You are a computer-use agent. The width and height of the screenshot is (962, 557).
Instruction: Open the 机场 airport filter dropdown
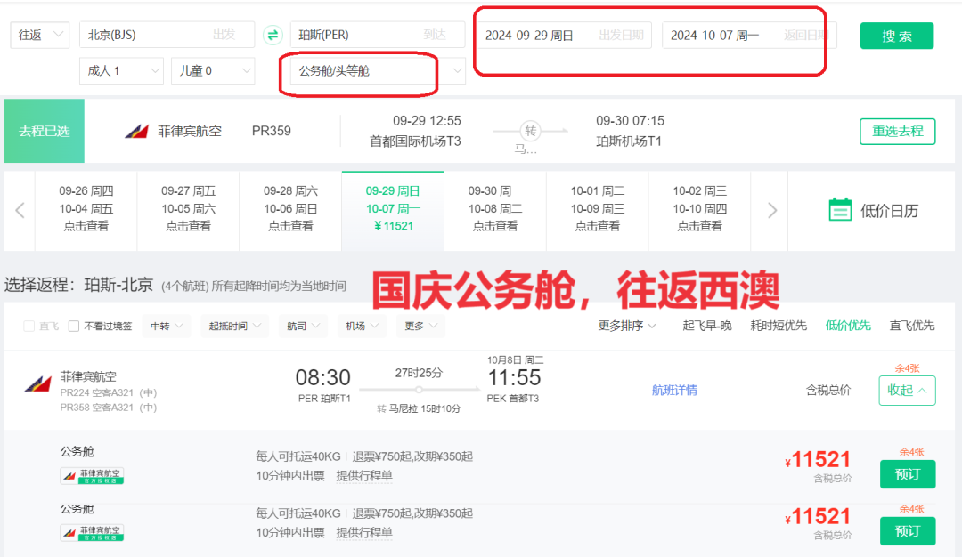(362, 326)
